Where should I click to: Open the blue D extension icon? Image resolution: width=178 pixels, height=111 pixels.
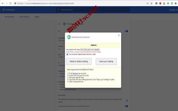coord(156,3)
